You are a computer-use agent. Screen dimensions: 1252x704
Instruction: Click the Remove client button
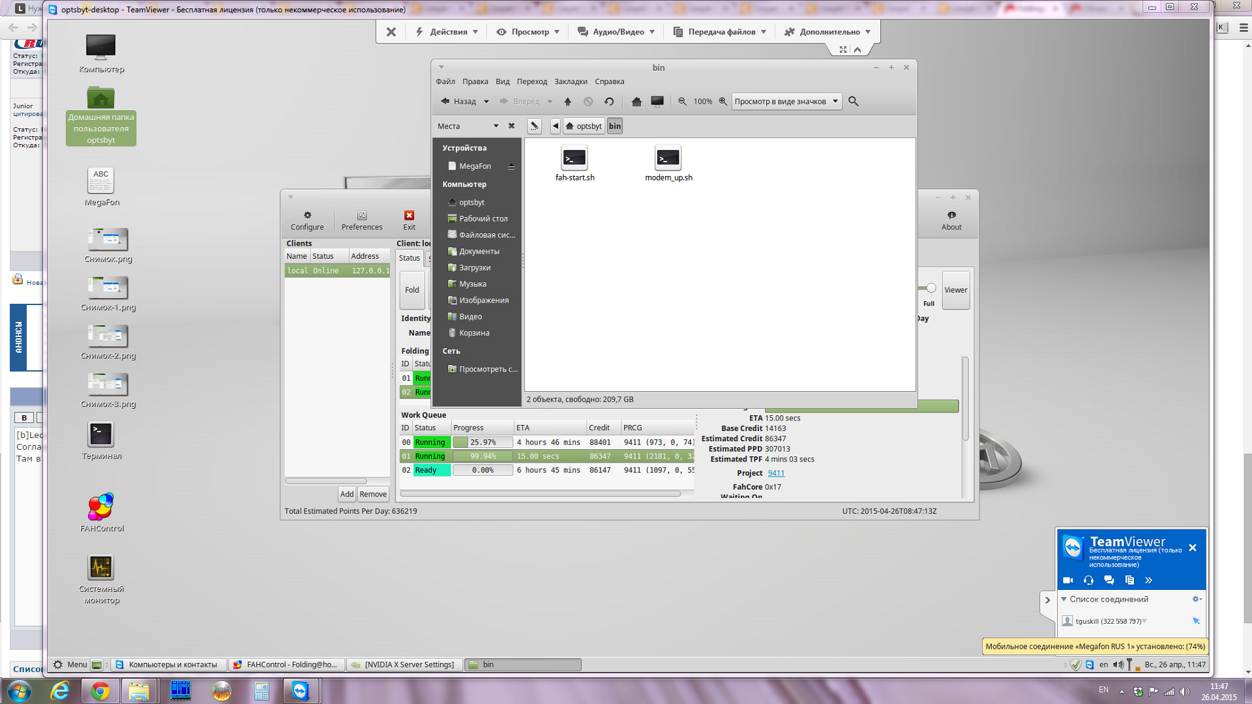(373, 494)
